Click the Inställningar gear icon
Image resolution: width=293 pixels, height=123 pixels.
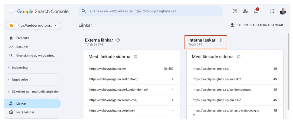click(11, 112)
